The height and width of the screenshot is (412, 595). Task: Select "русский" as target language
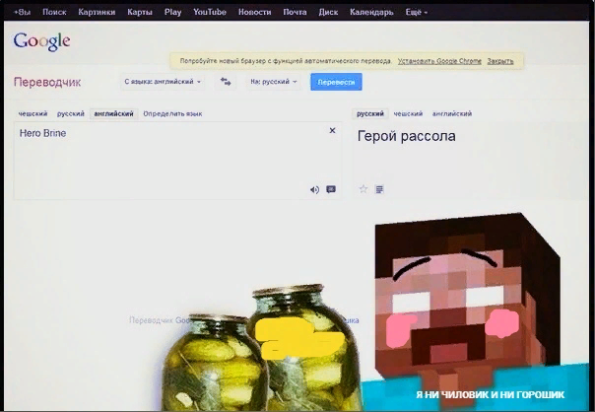coord(370,113)
